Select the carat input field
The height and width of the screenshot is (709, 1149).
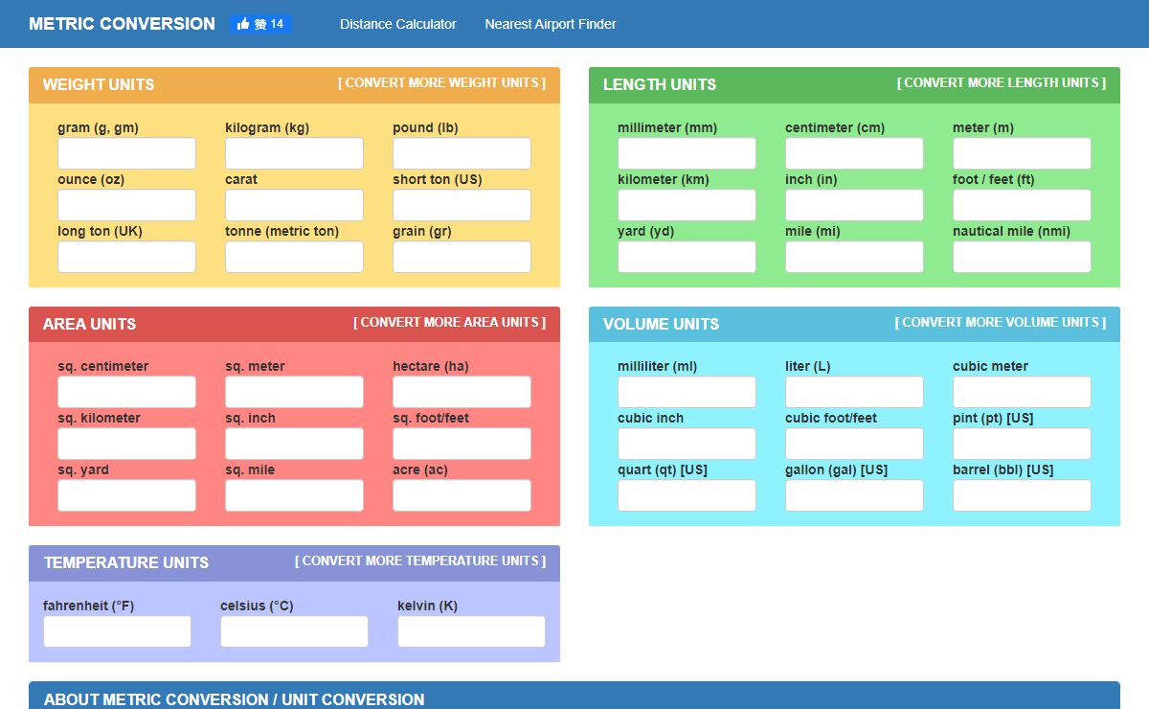pyautogui.click(x=294, y=205)
